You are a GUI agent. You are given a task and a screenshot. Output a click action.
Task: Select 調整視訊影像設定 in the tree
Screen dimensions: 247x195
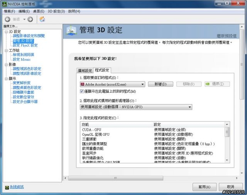[x=27, y=73]
